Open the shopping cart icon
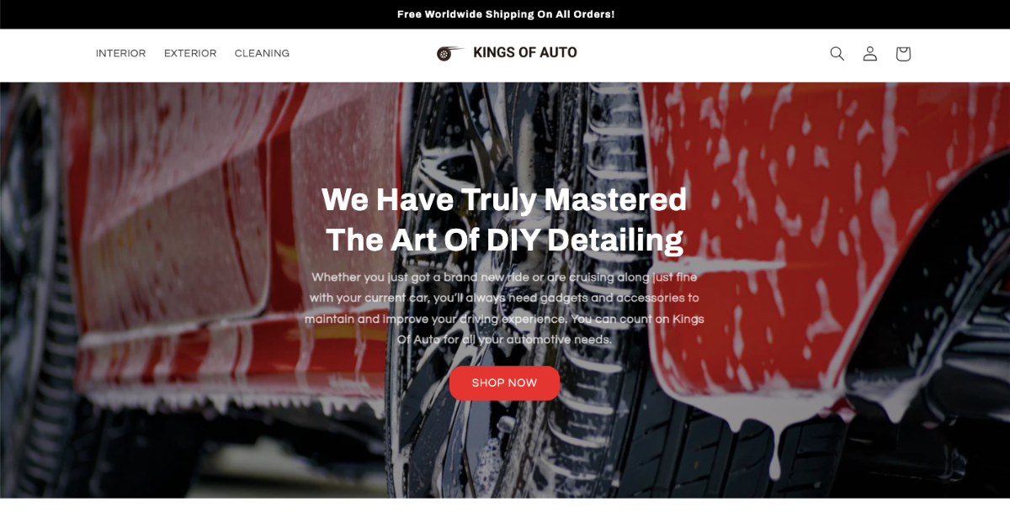The width and height of the screenshot is (1010, 528). 903,54
